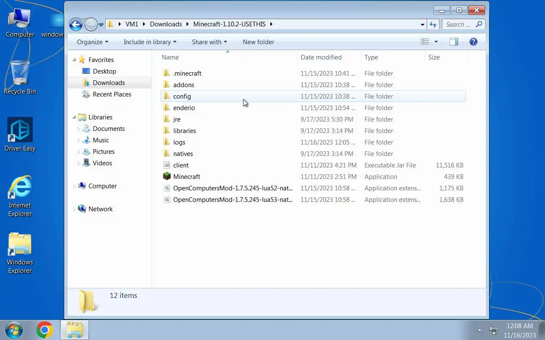Click the Computer desktop icon
The image size is (545, 340).
click(20, 23)
